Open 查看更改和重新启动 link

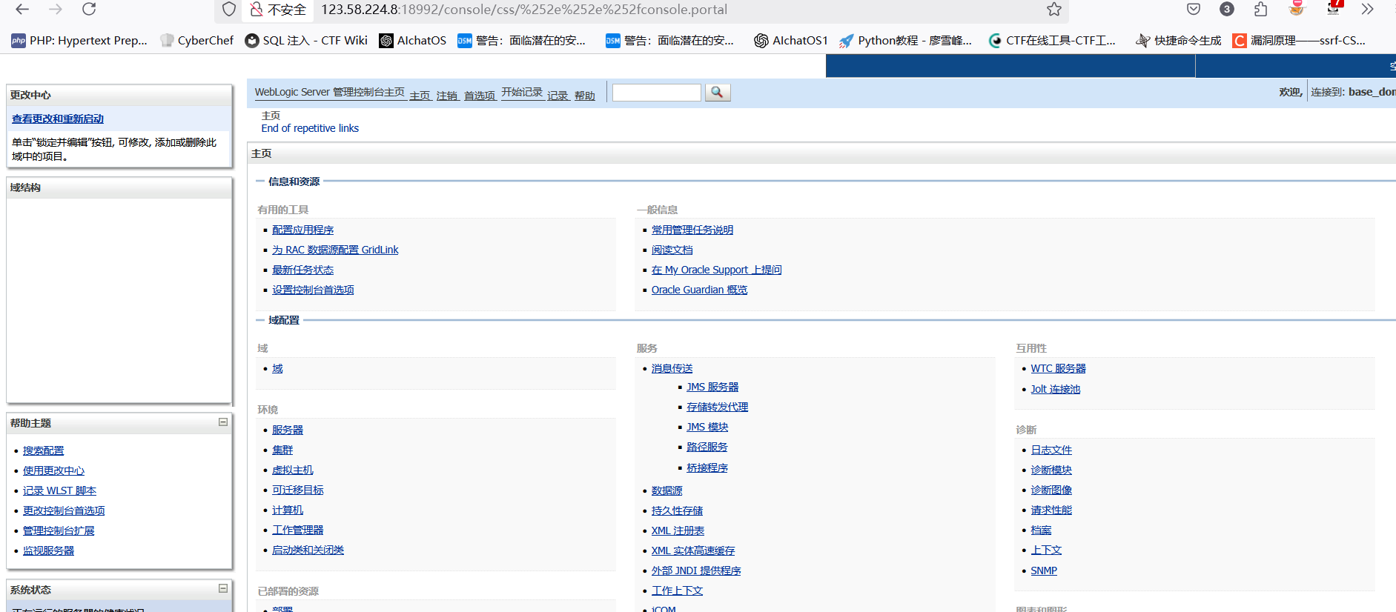58,119
